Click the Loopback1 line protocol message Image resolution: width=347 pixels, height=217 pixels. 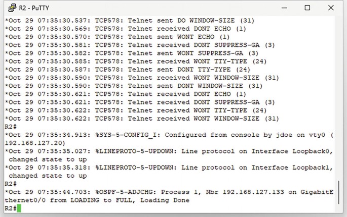pos(169,172)
